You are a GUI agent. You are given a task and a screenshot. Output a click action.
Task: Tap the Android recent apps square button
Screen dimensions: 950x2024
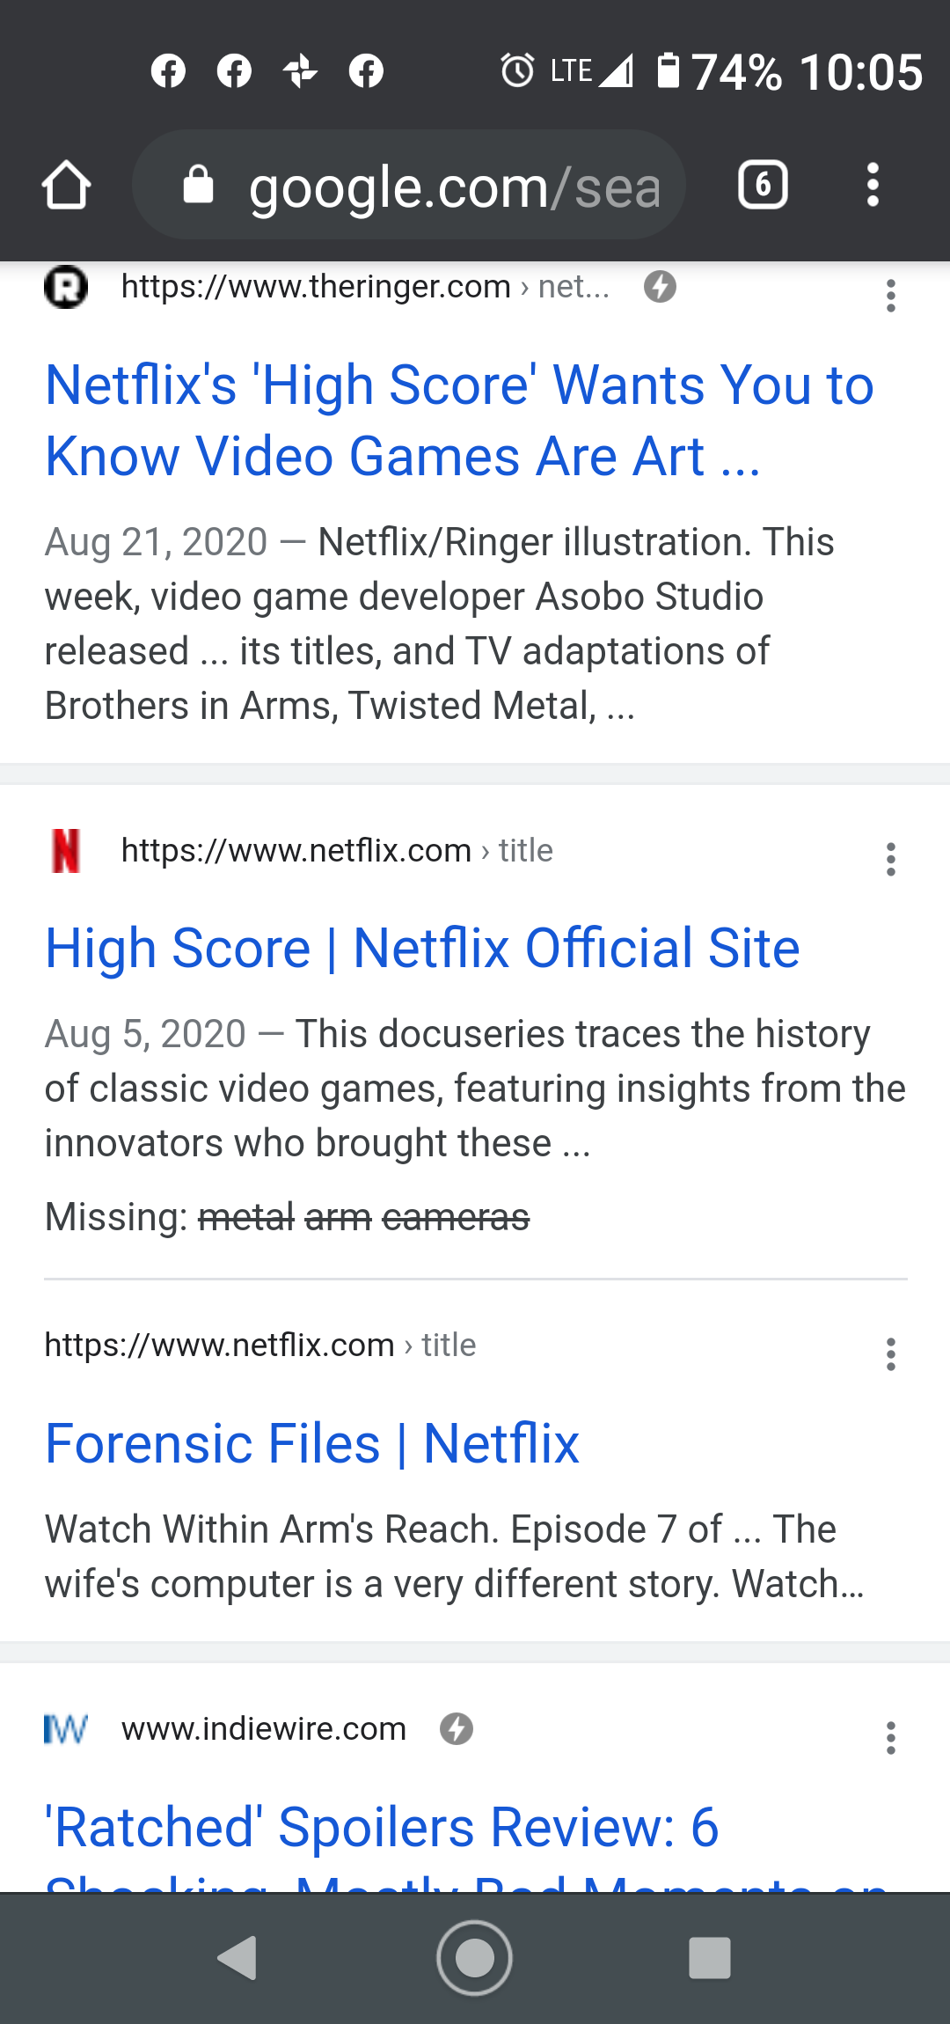click(710, 1958)
